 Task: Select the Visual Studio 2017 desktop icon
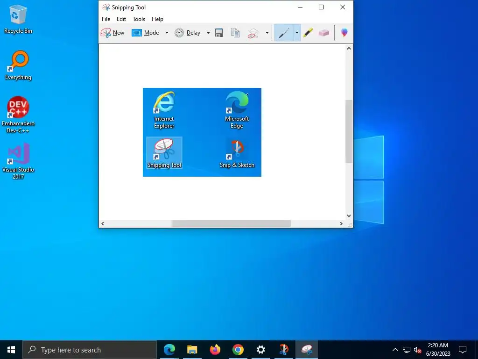[18, 161]
